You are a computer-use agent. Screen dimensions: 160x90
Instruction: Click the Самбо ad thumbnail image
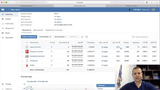point(27,65)
